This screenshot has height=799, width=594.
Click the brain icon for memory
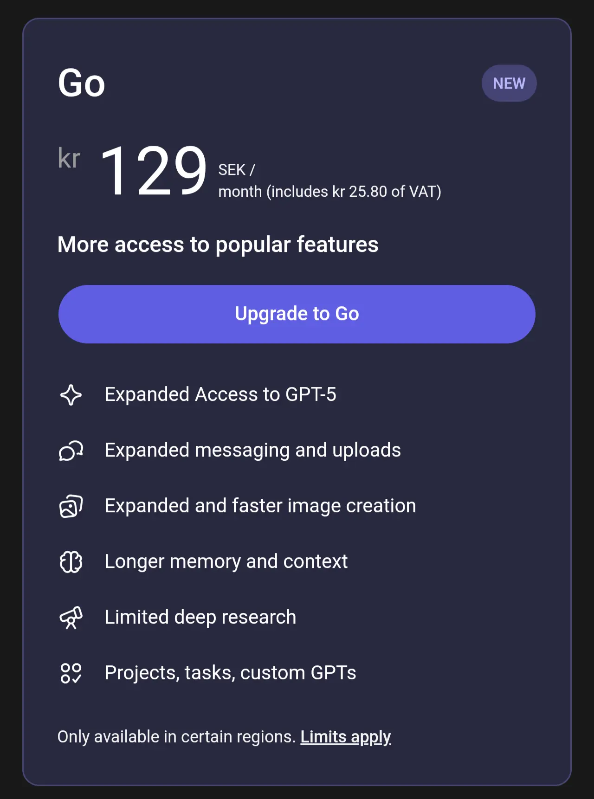coord(71,562)
